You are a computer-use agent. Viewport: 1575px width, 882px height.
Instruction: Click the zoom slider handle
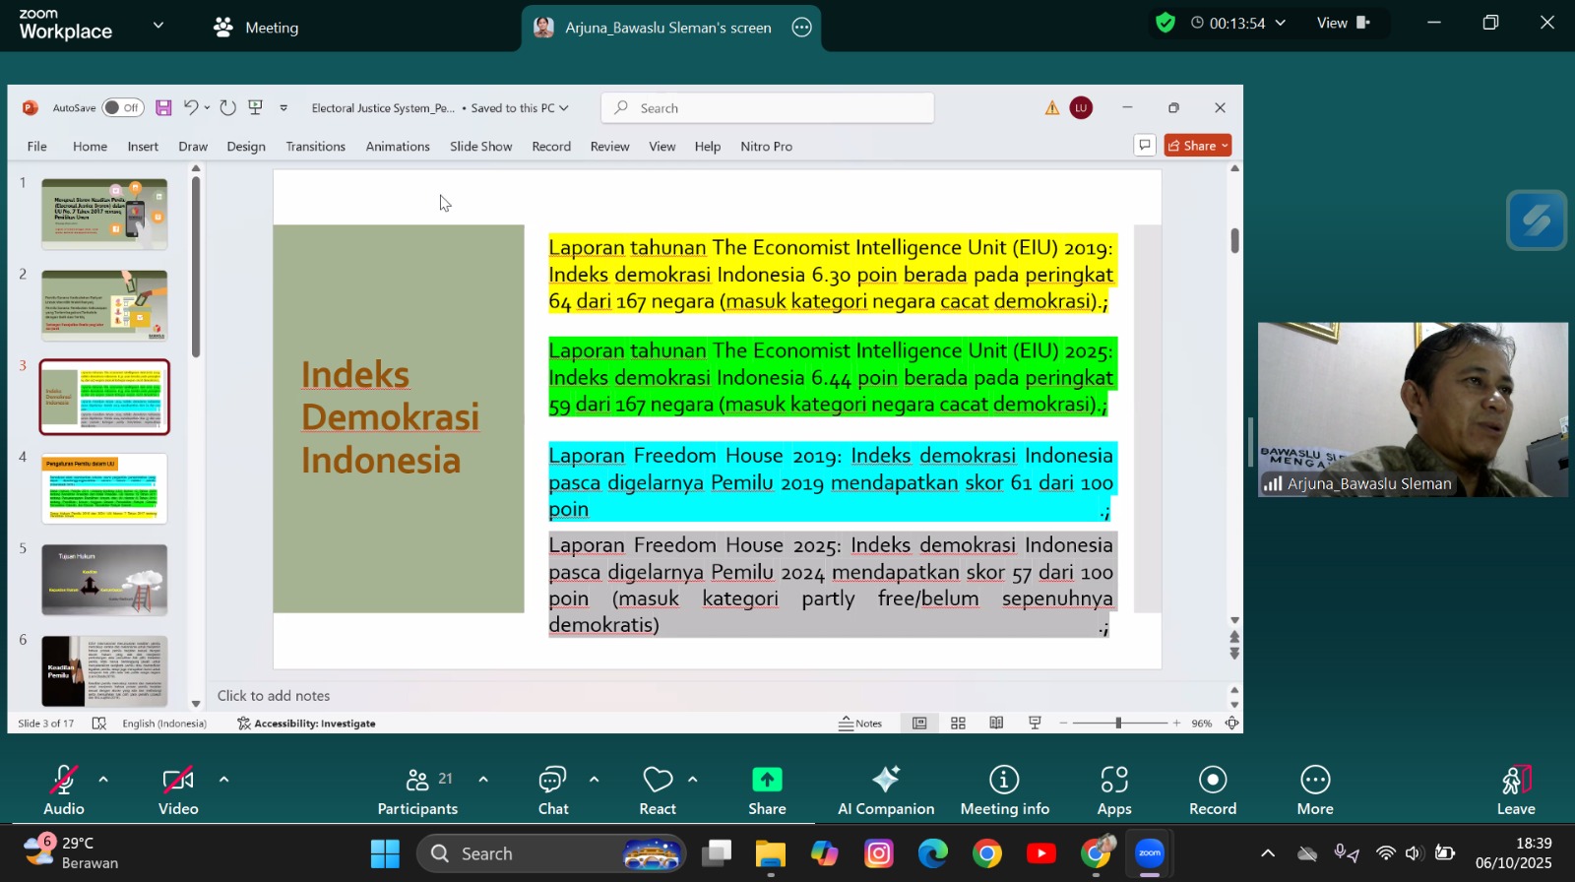tap(1118, 724)
